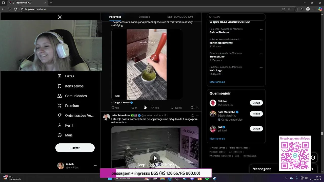The width and height of the screenshot is (324, 182).
Task: Open options for Gabriel Barbosa trend
Action: point(261,30)
